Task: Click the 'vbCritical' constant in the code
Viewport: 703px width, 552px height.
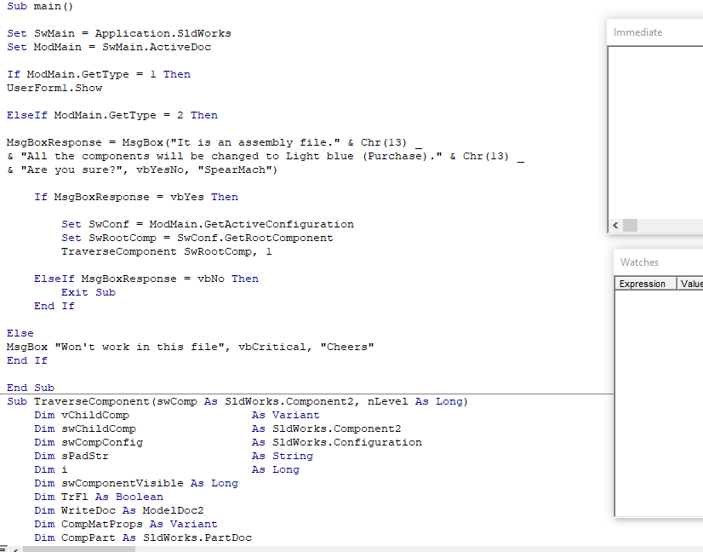Action: [272, 347]
